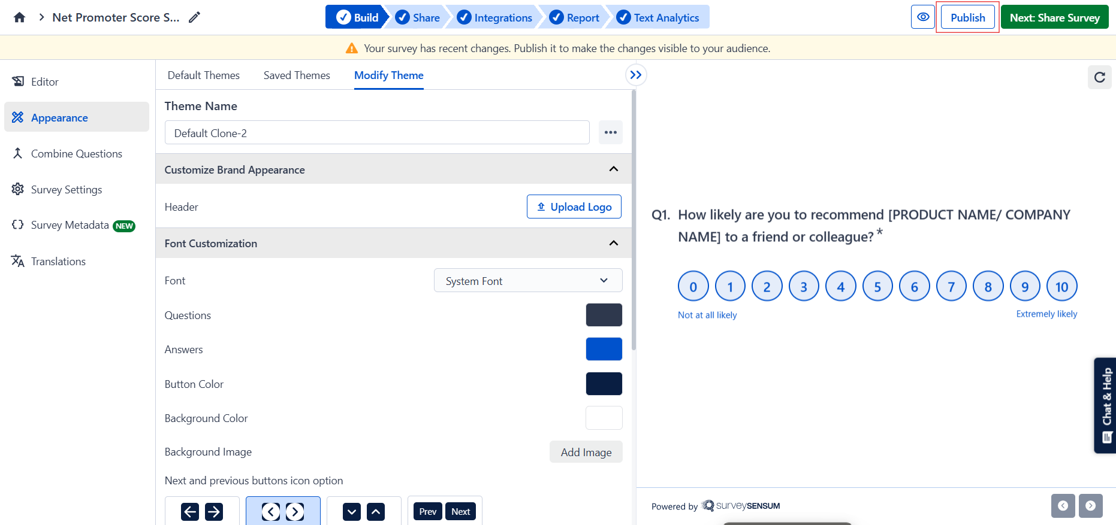Select Prev/Next text button style
The height and width of the screenshot is (525, 1116).
pos(445,511)
